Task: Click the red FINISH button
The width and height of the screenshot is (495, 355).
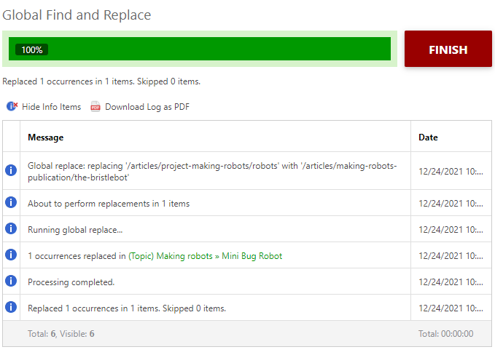Action: pos(448,49)
